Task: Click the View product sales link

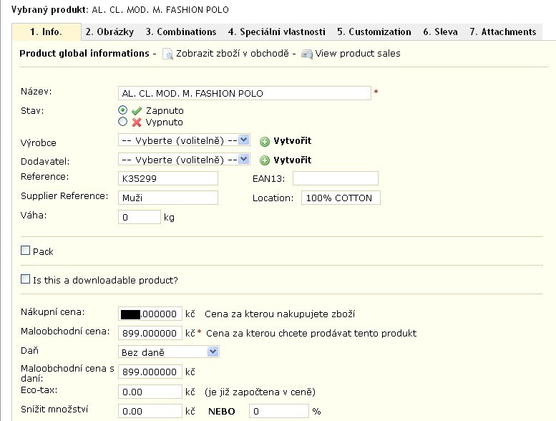Action: [358, 54]
